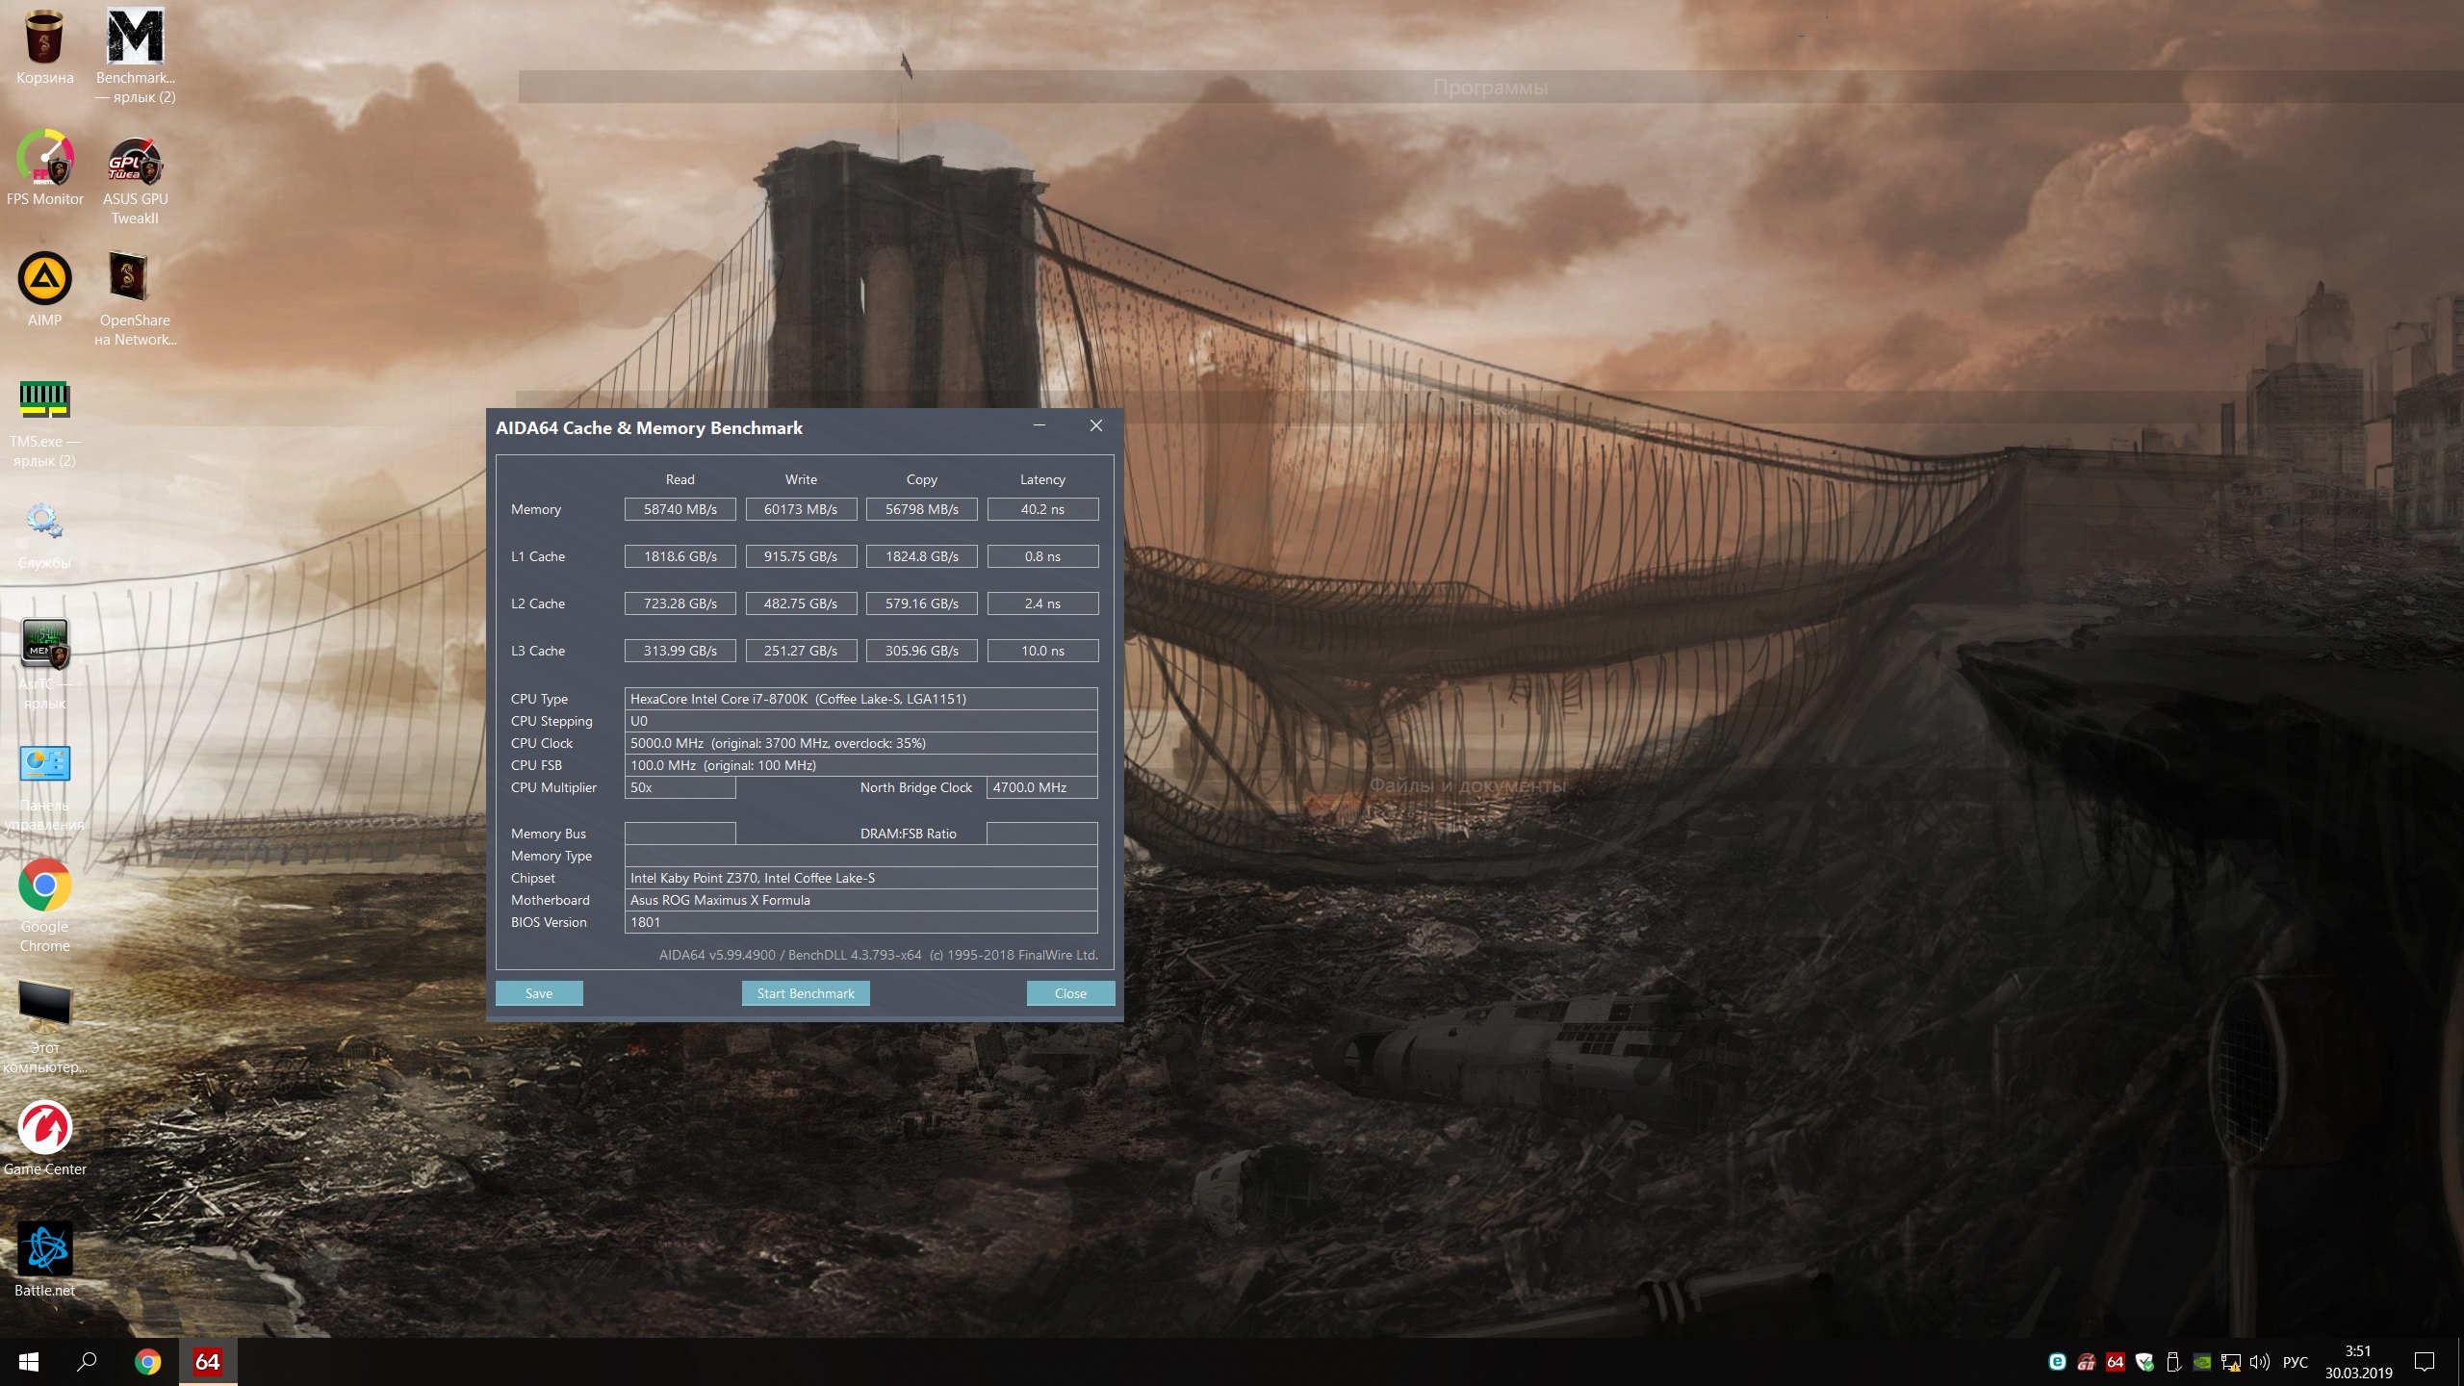Click the CPU Type text field
The image size is (2464, 1386).
click(860, 699)
